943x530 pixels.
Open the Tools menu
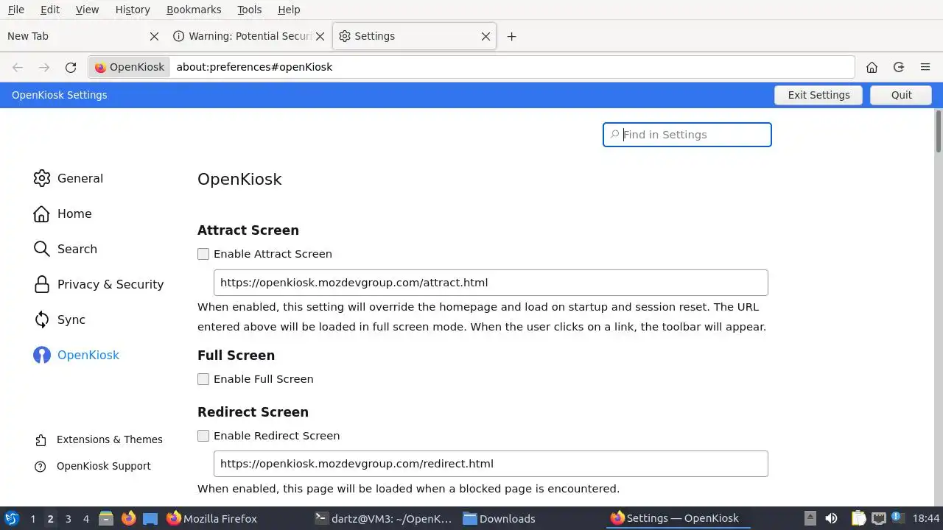click(x=249, y=10)
